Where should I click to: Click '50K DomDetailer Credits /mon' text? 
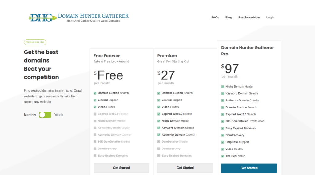[245, 121]
